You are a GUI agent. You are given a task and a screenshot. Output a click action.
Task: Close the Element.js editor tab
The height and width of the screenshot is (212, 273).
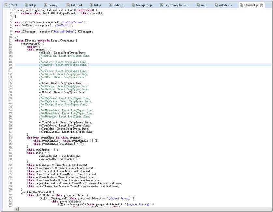pos(261,5)
